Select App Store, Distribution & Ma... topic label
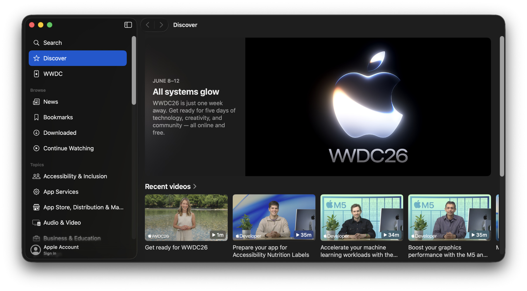527x291 pixels. (83, 207)
